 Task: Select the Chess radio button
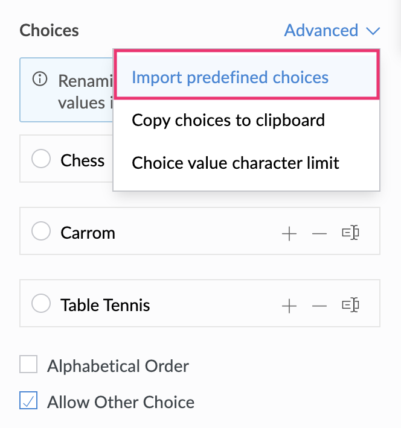[x=41, y=160]
